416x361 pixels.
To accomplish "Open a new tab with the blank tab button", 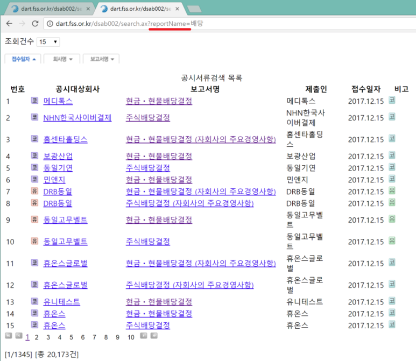I will (194, 9).
